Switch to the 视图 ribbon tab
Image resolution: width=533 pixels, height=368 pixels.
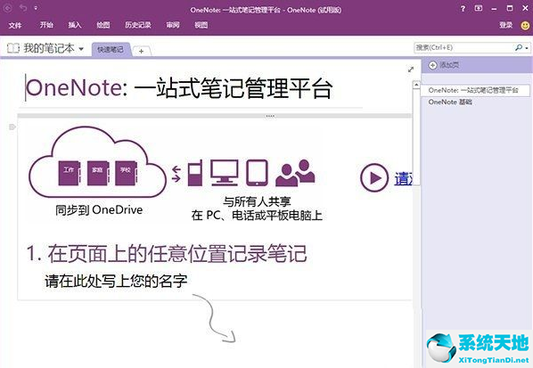(201, 25)
